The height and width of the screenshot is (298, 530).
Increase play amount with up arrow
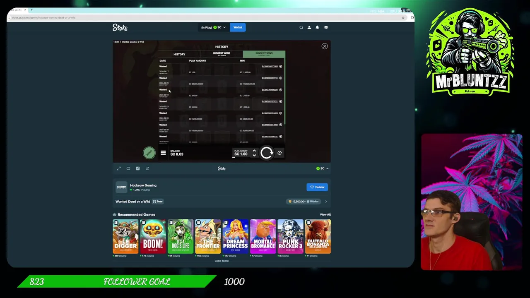254,151
